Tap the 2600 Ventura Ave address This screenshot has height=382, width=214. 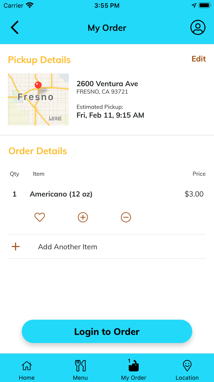[x=107, y=84]
